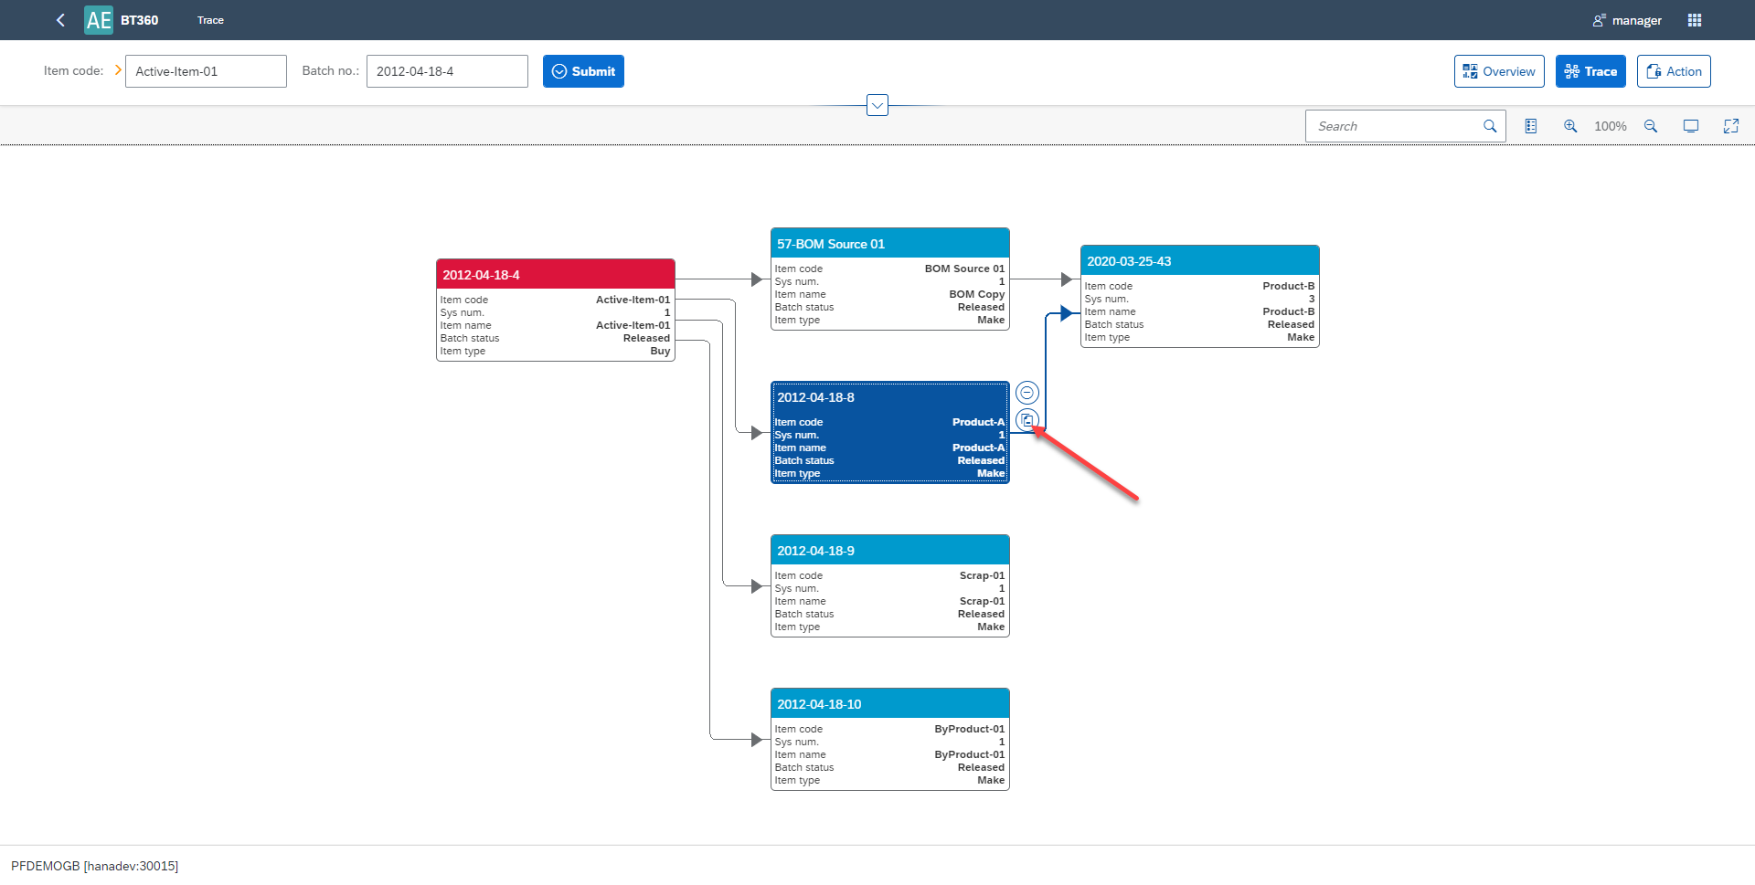Click the zoom in magnifier icon

[1570, 126]
